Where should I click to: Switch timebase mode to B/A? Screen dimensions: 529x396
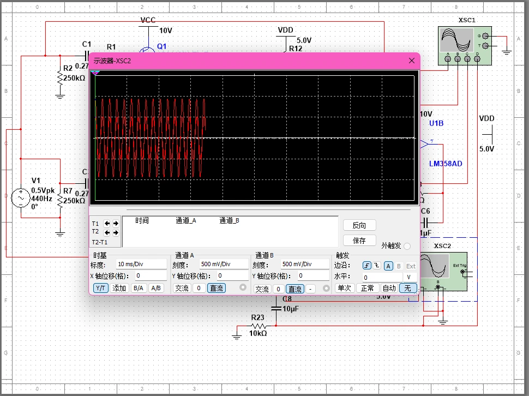(x=139, y=288)
